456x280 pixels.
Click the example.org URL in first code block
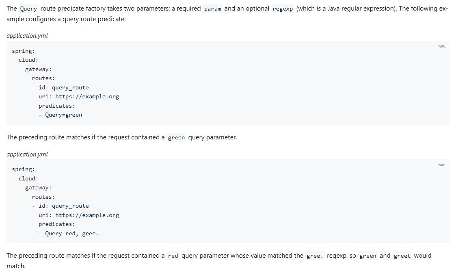87,97
